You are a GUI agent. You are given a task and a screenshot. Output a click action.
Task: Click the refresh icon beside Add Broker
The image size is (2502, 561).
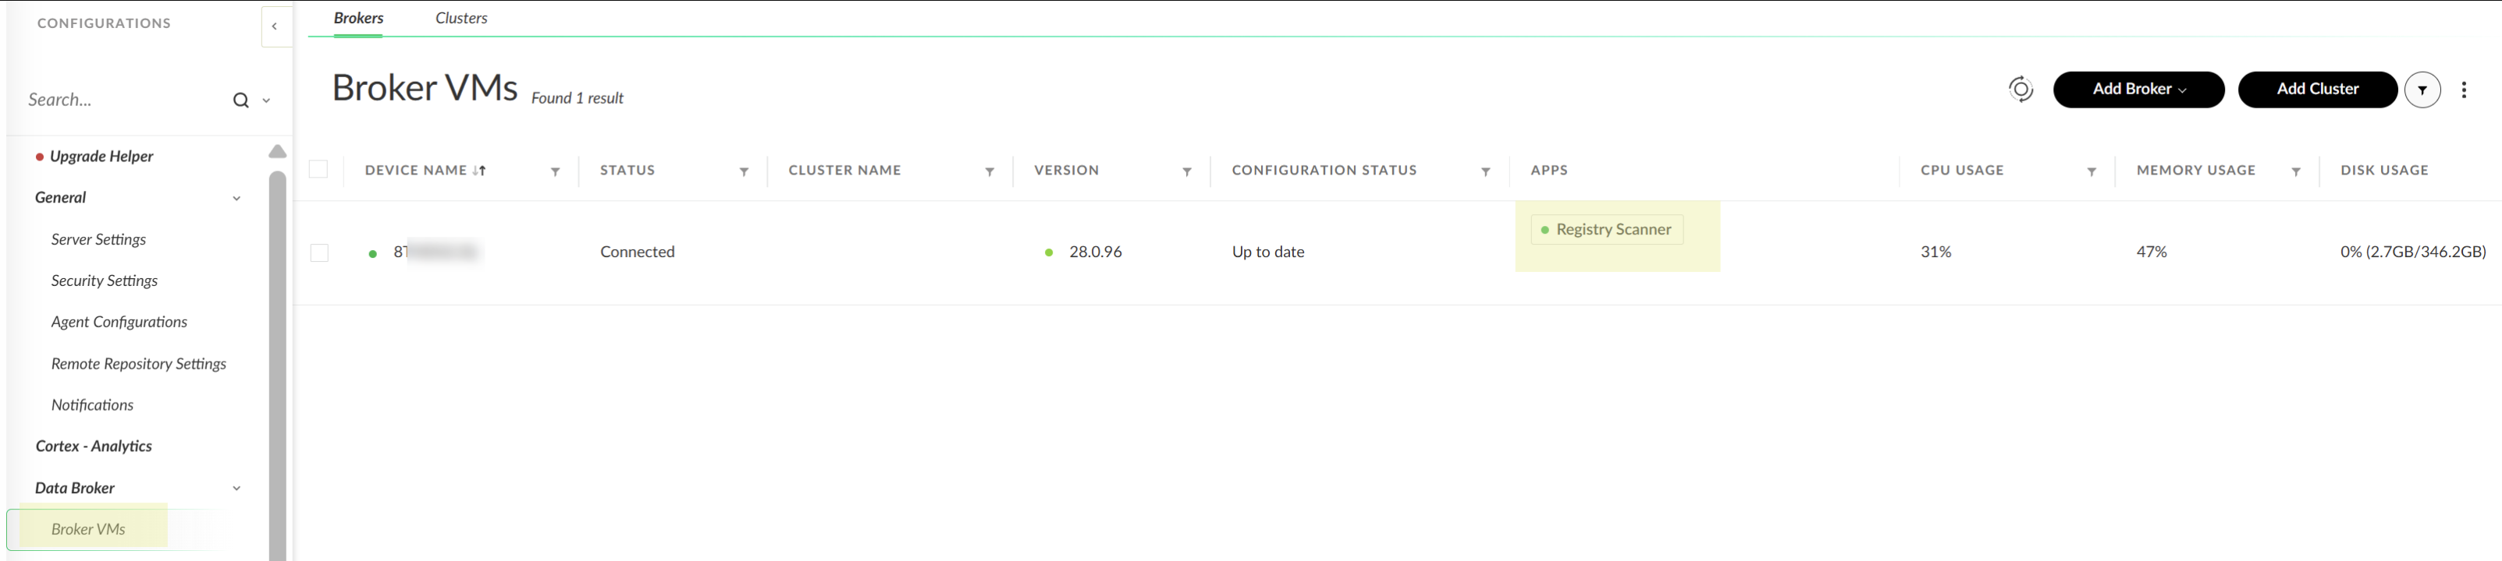(2020, 89)
